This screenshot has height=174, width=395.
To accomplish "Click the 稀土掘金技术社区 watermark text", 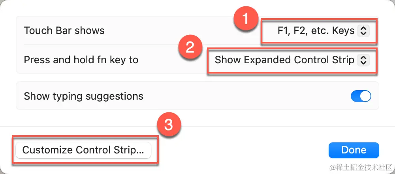I will (x=361, y=167).
